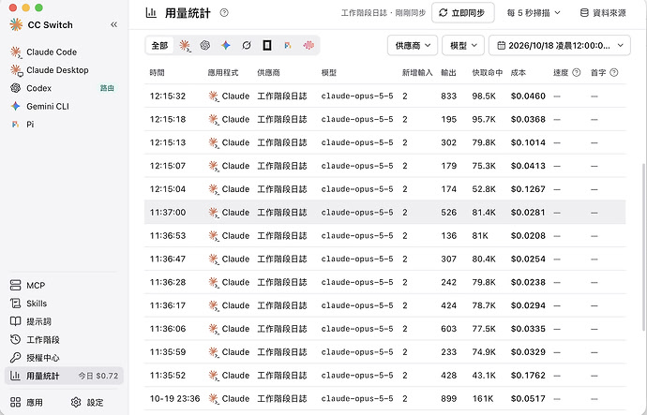The width and height of the screenshot is (647, 415).
Task: Open the 資料來源 button
Action: (x=603, y=13)
